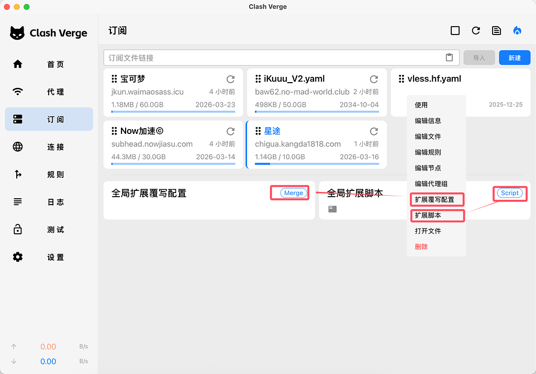Image resolution: width=536 pixels, height=374 pixels.
Task: Click the Merge chip
Action: click(293, 193)
